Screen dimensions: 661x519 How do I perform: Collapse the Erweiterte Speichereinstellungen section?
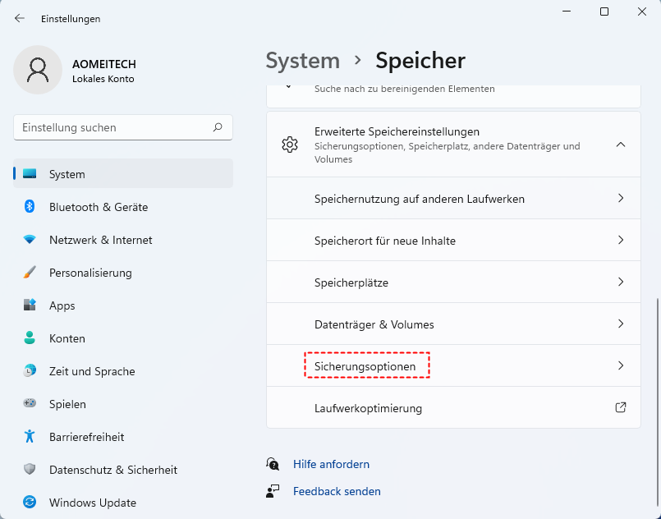pyautogui.click(x=621, y=145)
